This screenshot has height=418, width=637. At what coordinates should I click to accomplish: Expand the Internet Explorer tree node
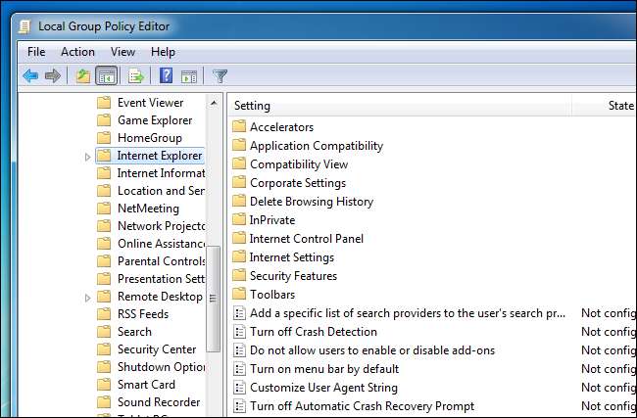pyautogui.click(x=88, y=156)
